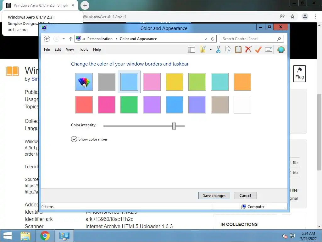Open the Tools menu
The height and width of the screenshot is (242, 322).
[x=83, y=49]
